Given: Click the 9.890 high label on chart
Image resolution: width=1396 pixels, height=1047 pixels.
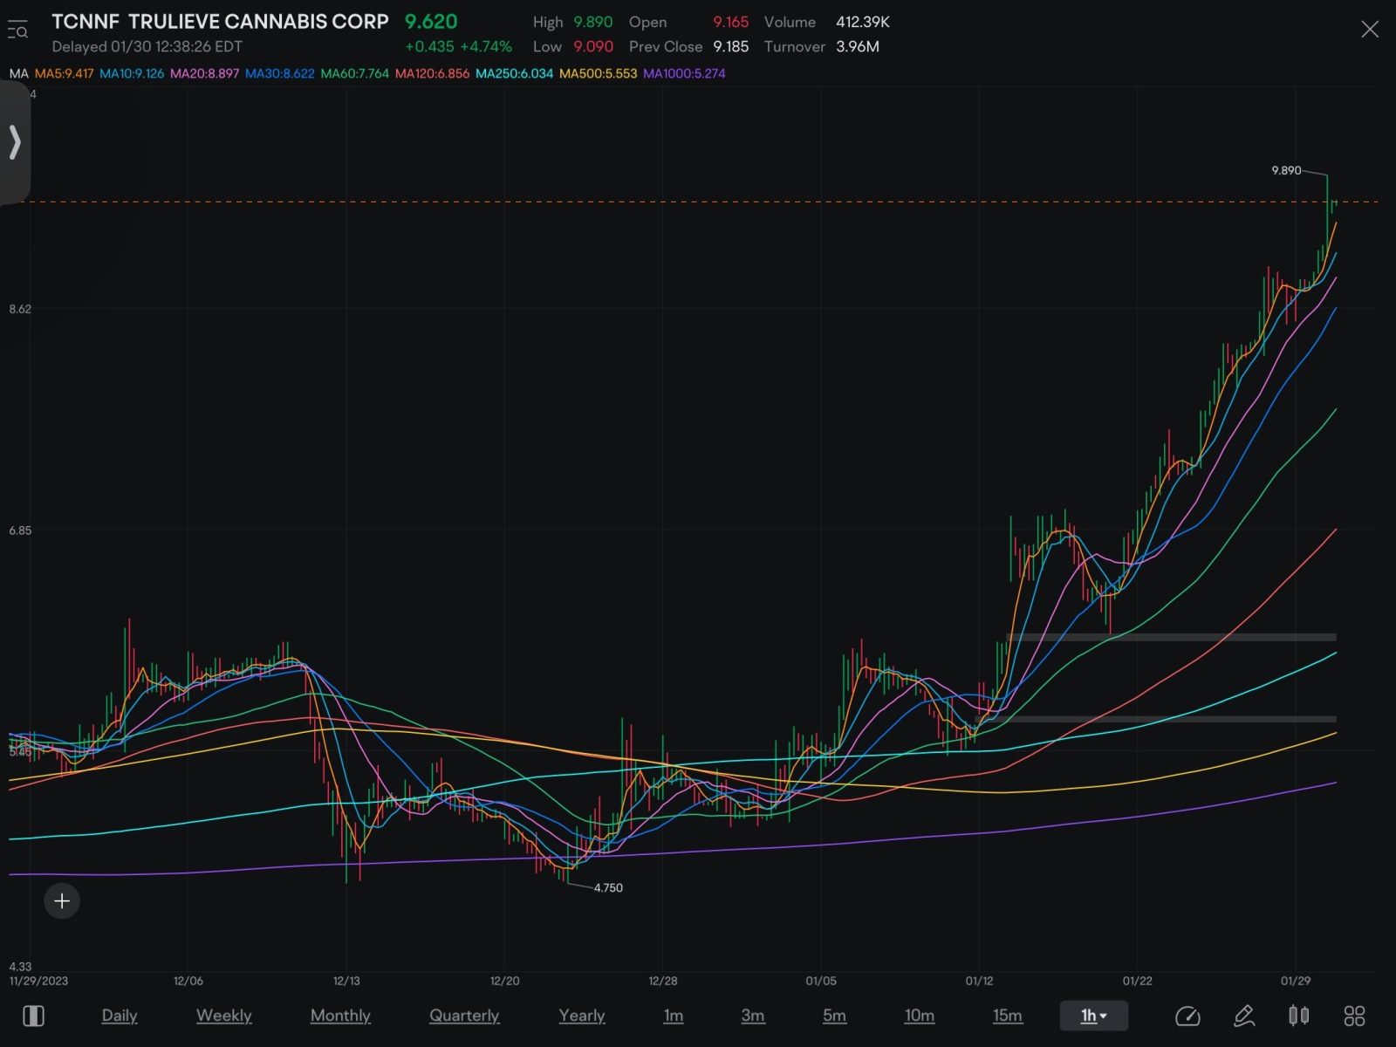Looking at the screenshot, I should [1286, 170].
